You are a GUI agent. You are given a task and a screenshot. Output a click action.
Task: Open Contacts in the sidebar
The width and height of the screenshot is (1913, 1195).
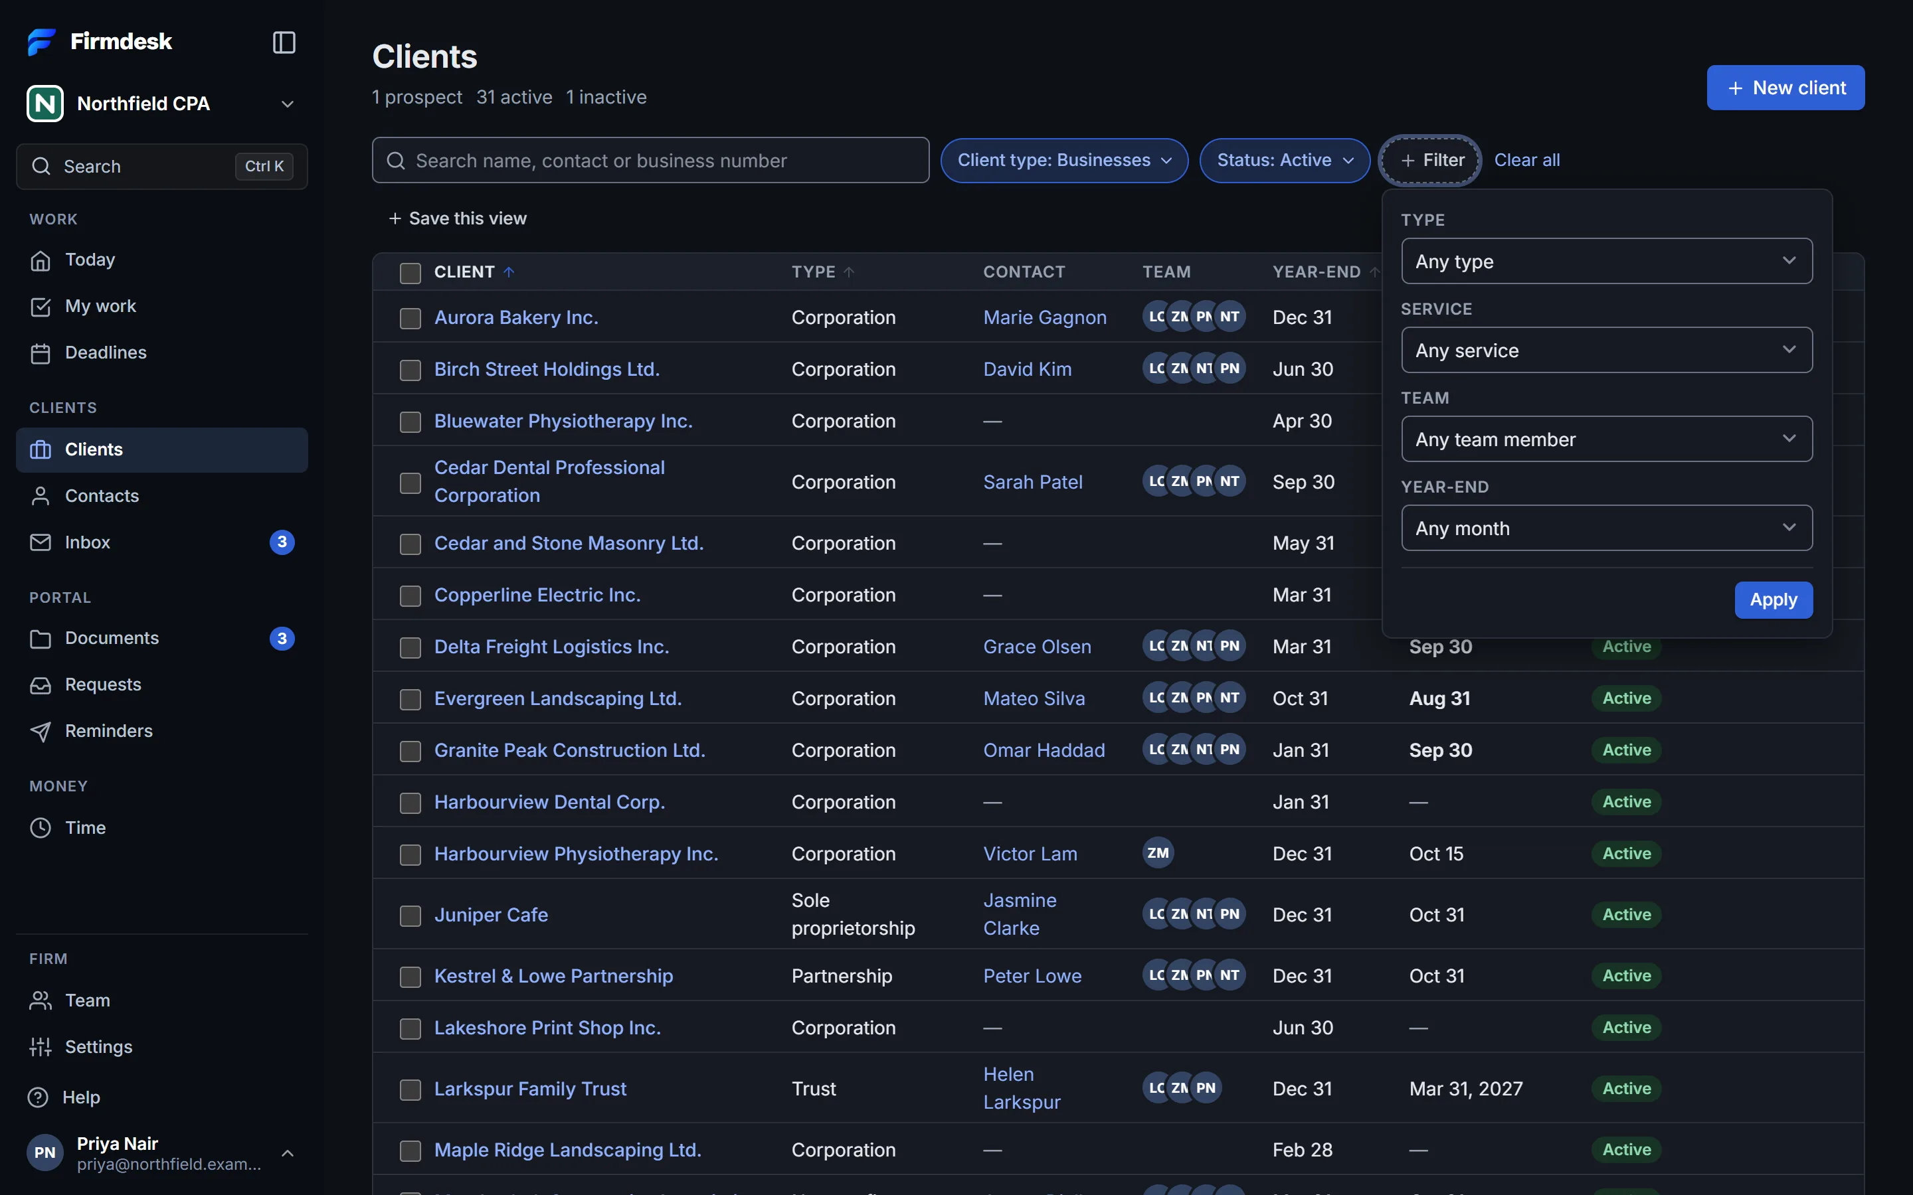(x=162, y=495)
